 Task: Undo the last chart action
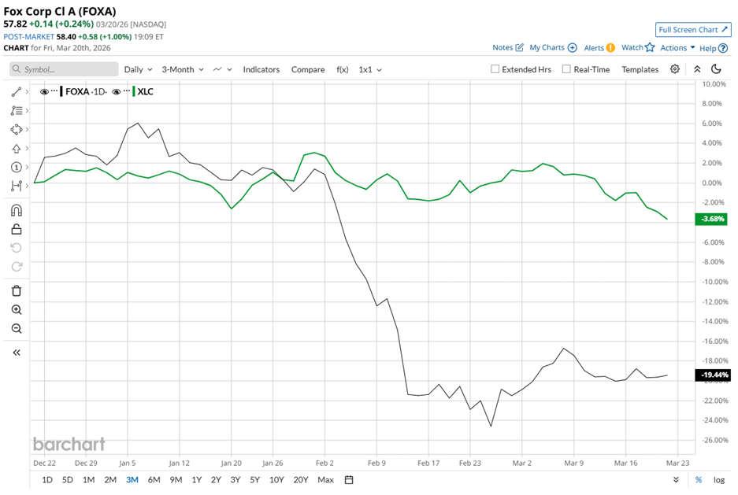pyautogui.click(x=17, y=248)
